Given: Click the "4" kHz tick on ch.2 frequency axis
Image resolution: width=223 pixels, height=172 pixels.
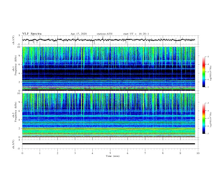Looking at the screenshot, I should click(x=19, y=120).
